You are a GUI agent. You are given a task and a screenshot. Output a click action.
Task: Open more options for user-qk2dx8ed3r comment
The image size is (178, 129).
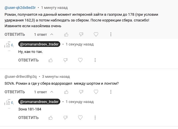pos(111,34)
